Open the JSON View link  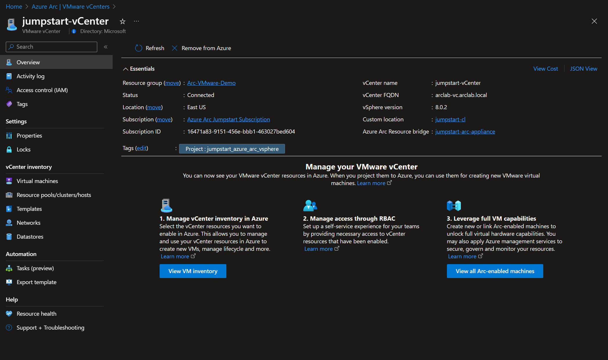click(x=583, y=69)
